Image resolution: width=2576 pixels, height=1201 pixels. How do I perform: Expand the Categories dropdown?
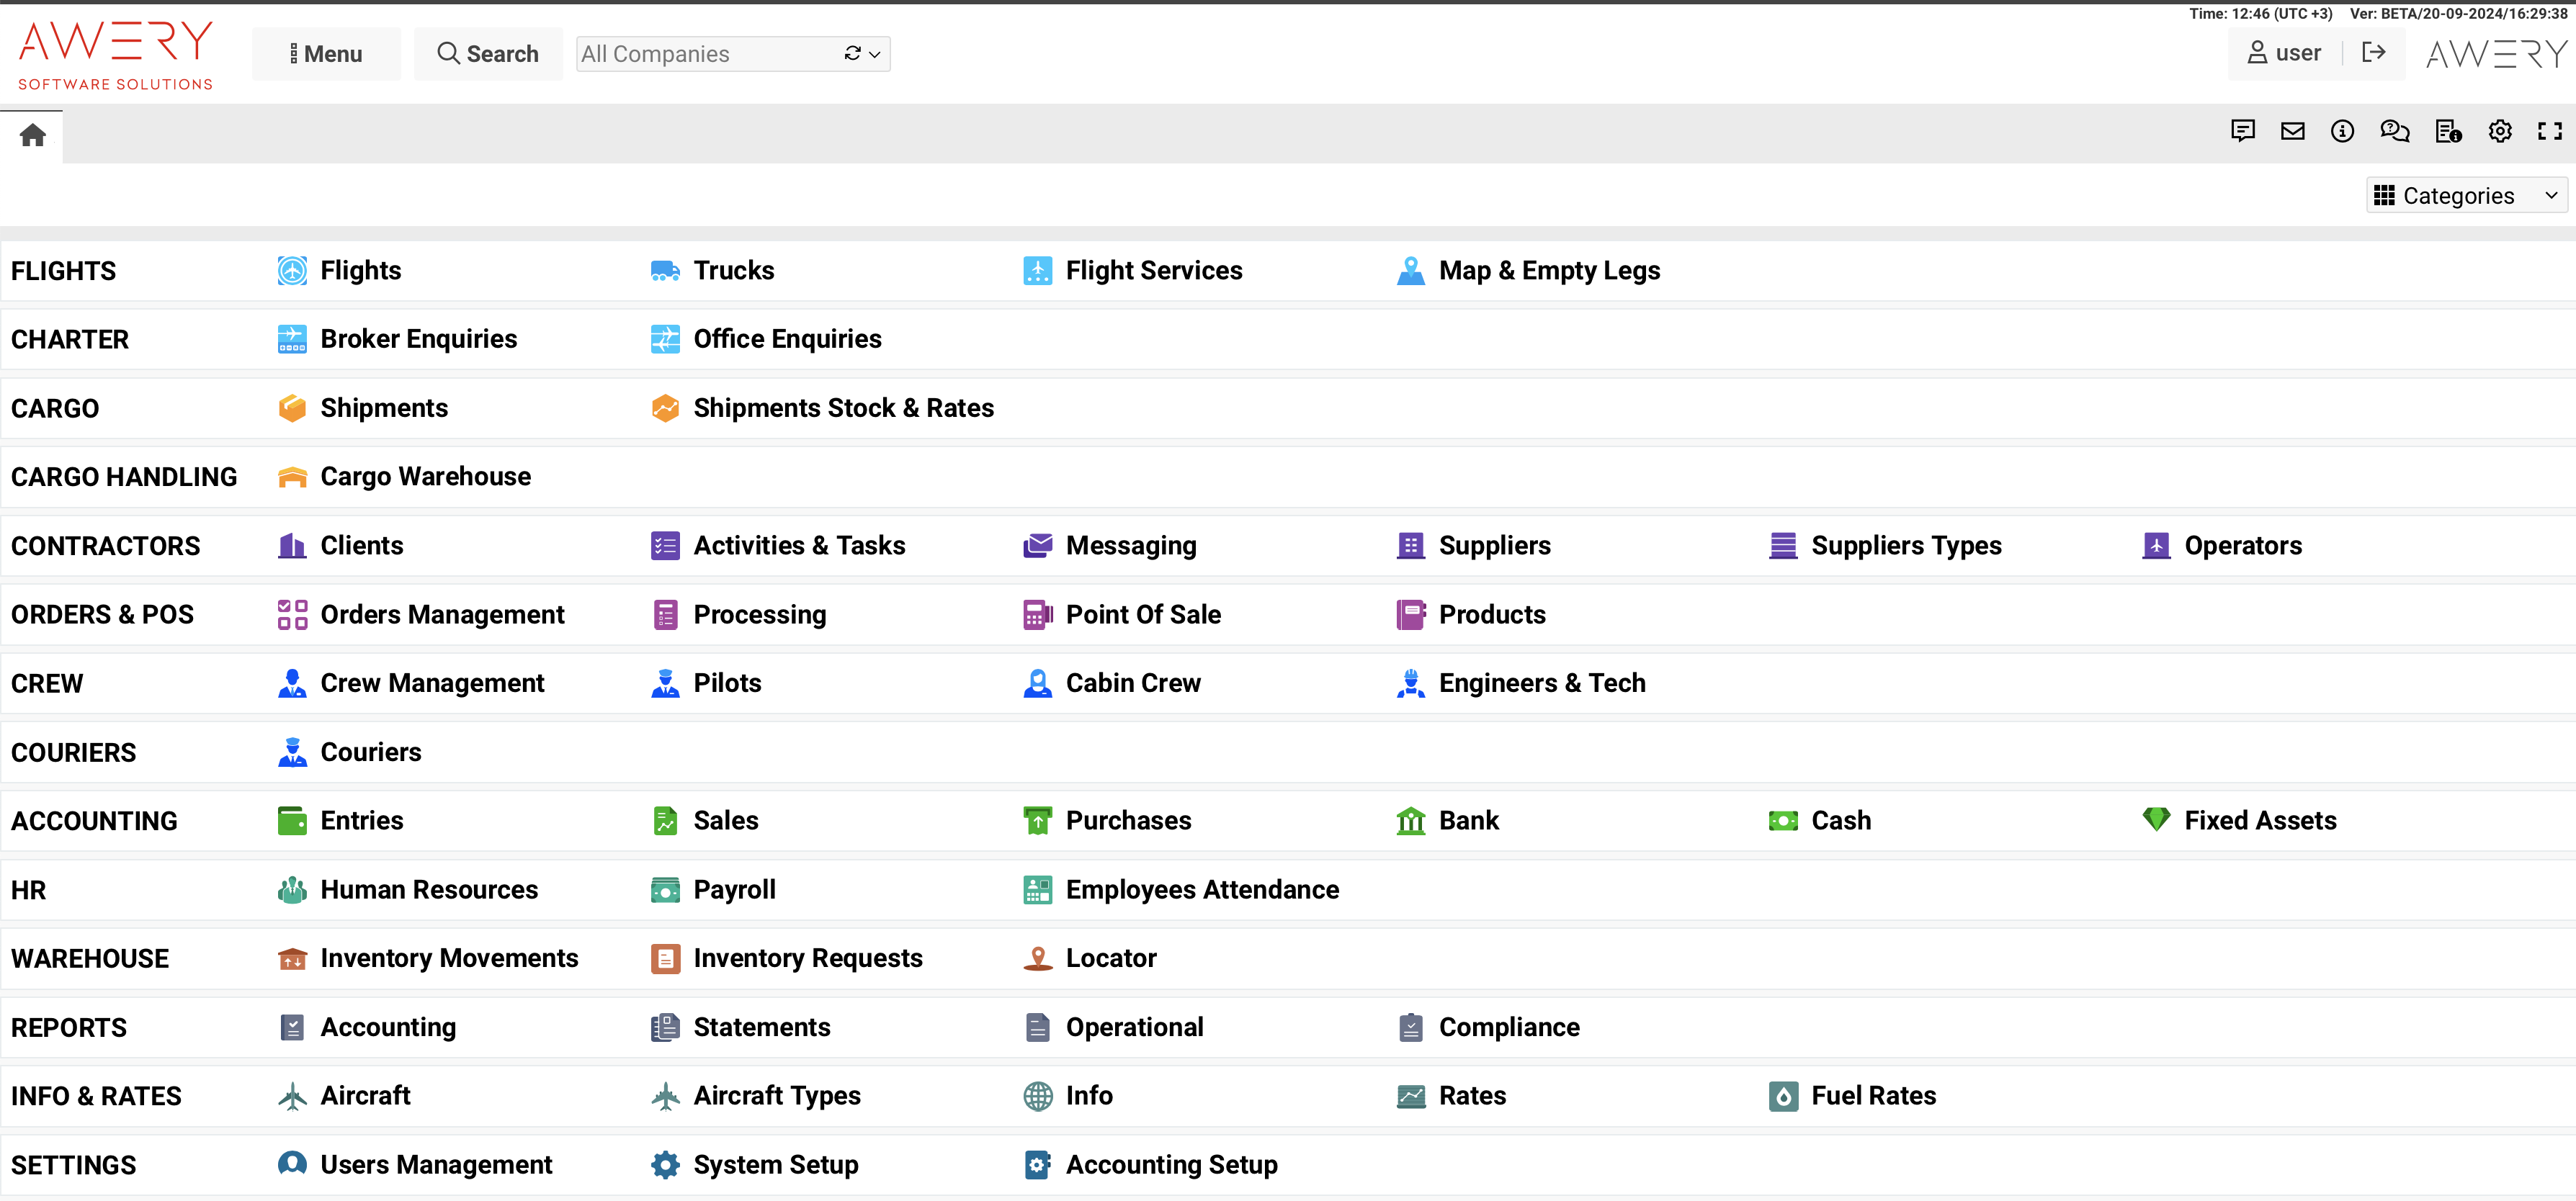pos(2466,196)
